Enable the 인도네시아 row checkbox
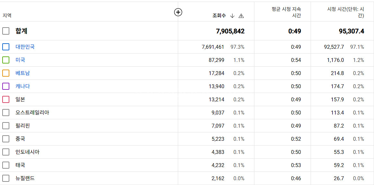374x185 pixels. tap(6, 152)
